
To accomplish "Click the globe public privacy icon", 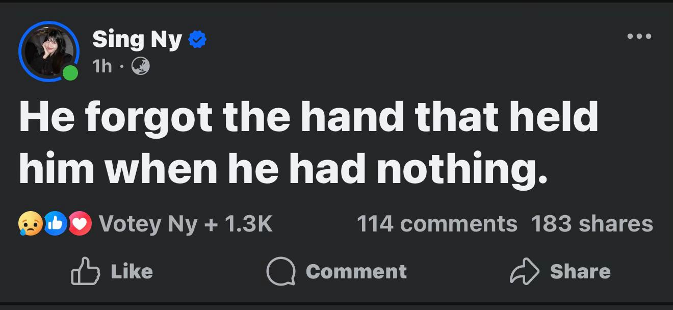I will point(141,66).
